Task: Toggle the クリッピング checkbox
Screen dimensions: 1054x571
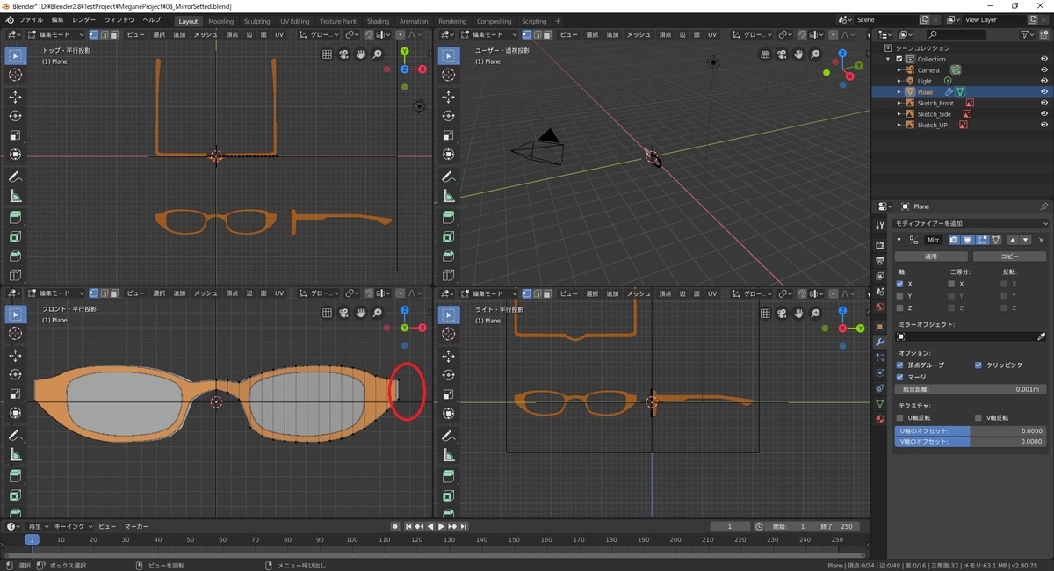Action: (x=978, y=365)
